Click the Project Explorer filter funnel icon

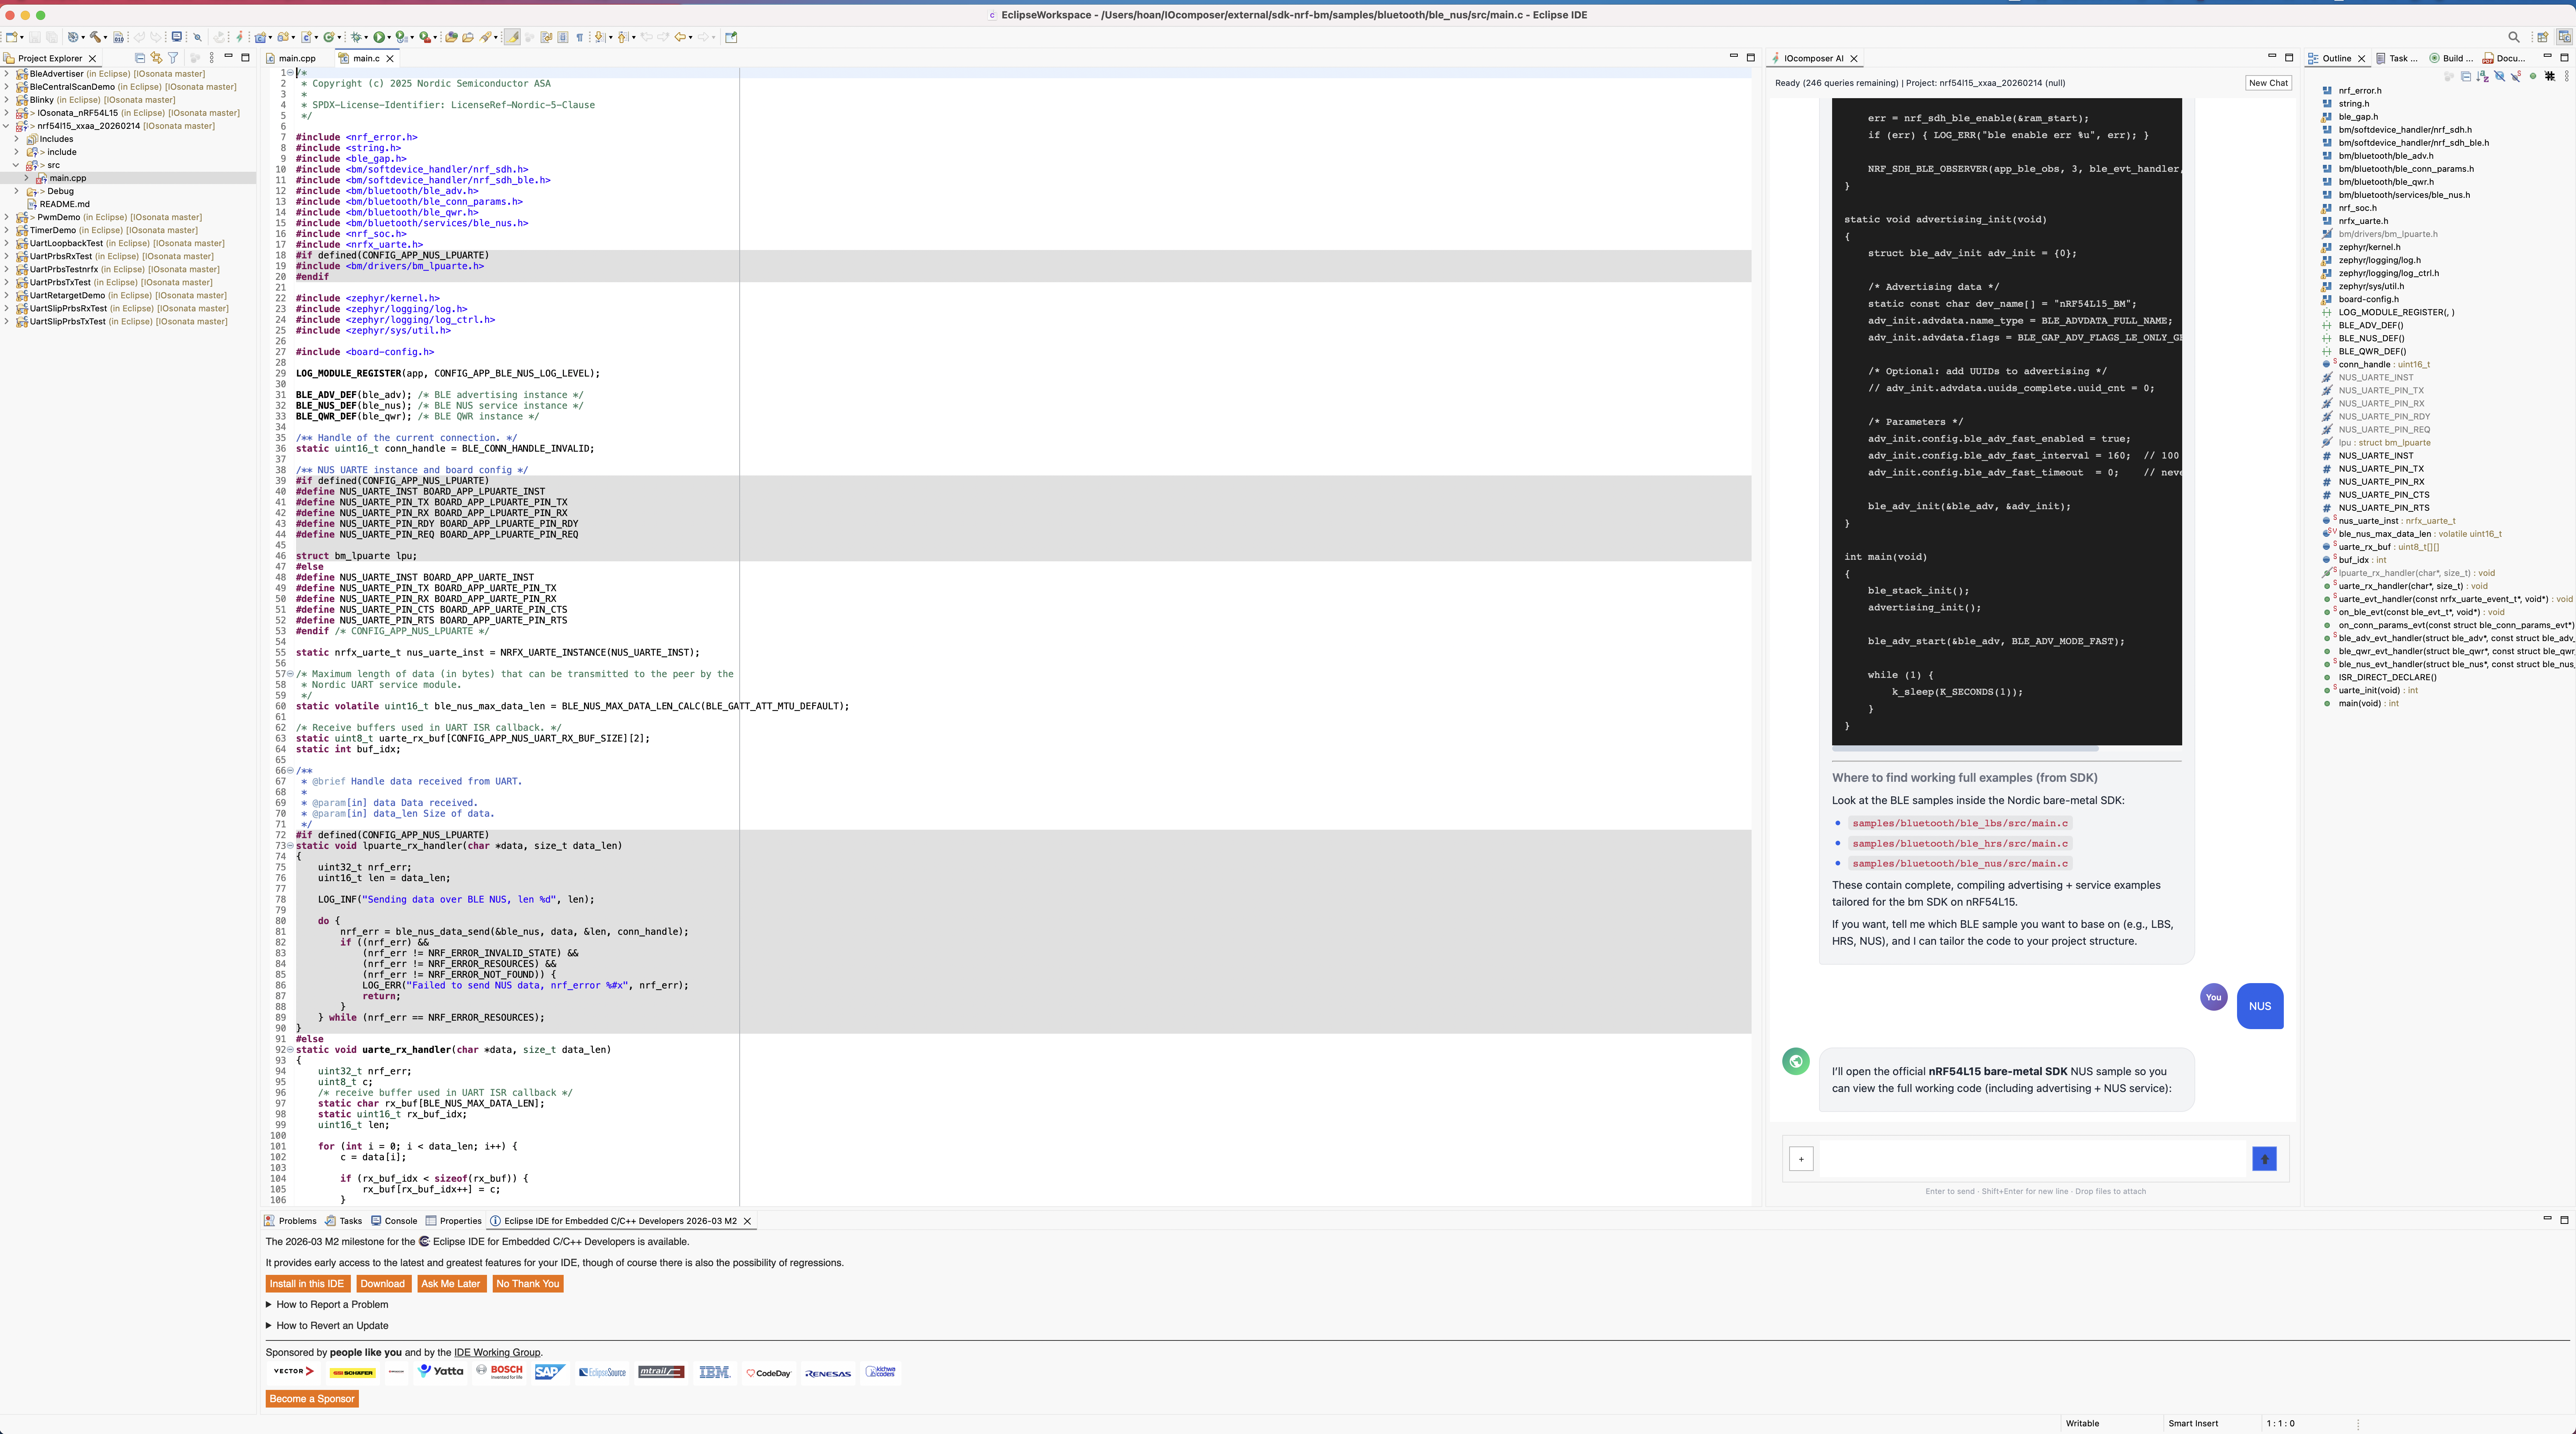[x=173, y=58]
